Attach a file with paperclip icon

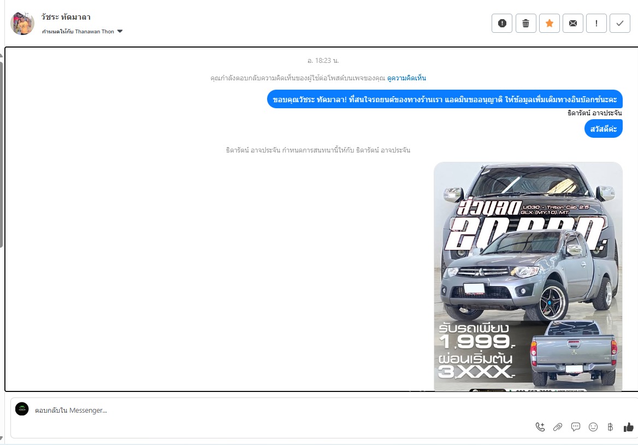(558, 426)
